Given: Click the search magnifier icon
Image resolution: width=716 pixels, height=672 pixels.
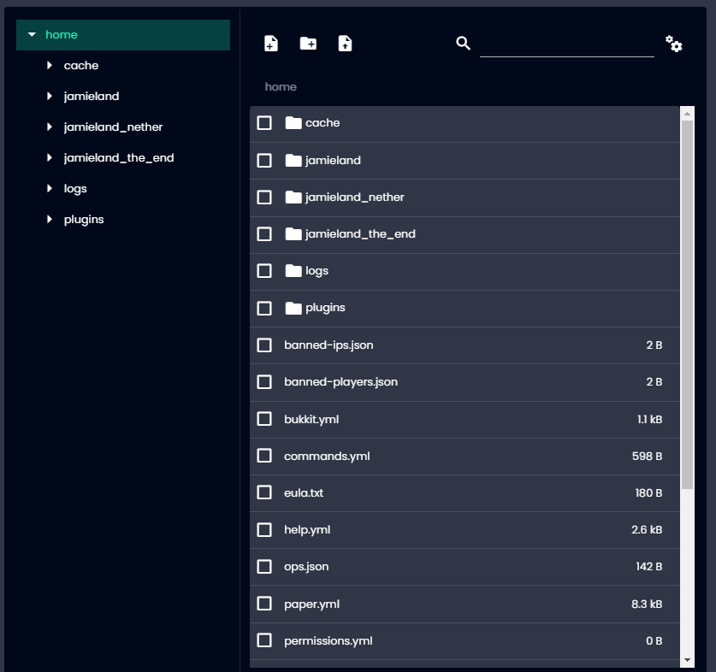Looking at the screenshot, I should [463, 44].
